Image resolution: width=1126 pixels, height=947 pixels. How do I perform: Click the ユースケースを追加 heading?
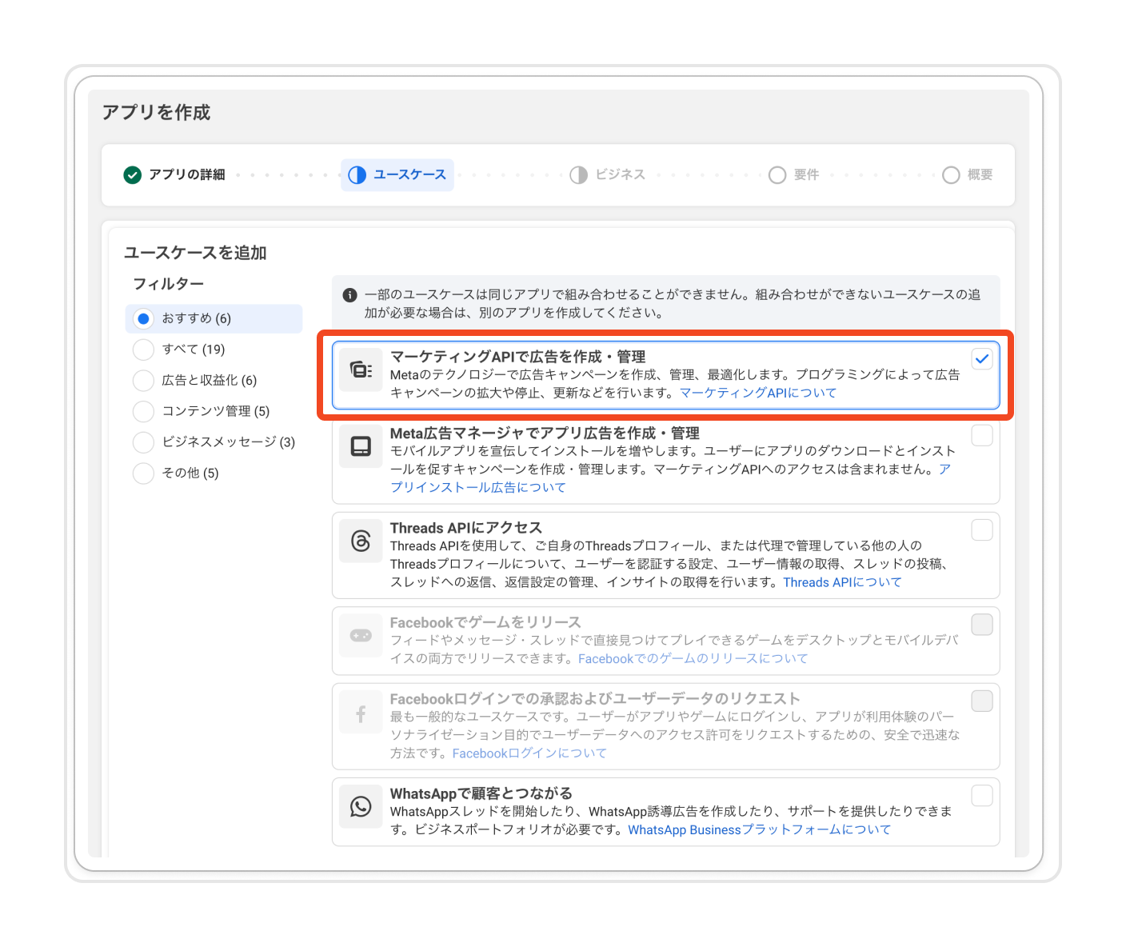point(195,253)
